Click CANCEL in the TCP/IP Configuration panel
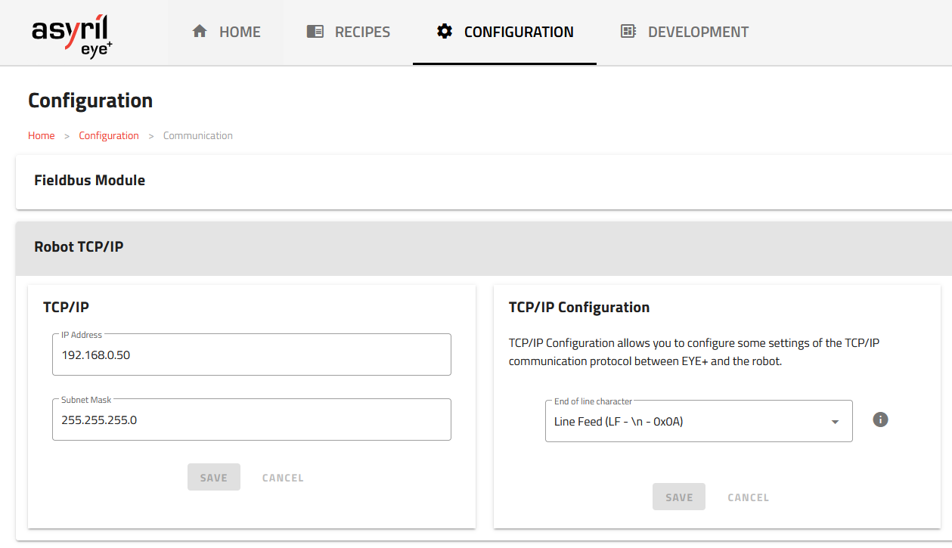 click(x=748, y=497)
